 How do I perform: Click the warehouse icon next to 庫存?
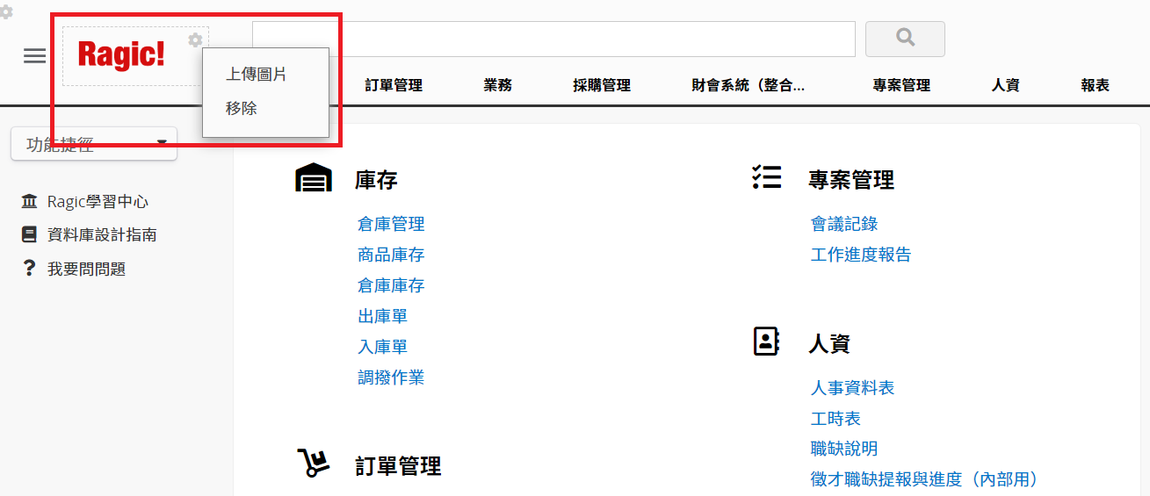(314, 178)
